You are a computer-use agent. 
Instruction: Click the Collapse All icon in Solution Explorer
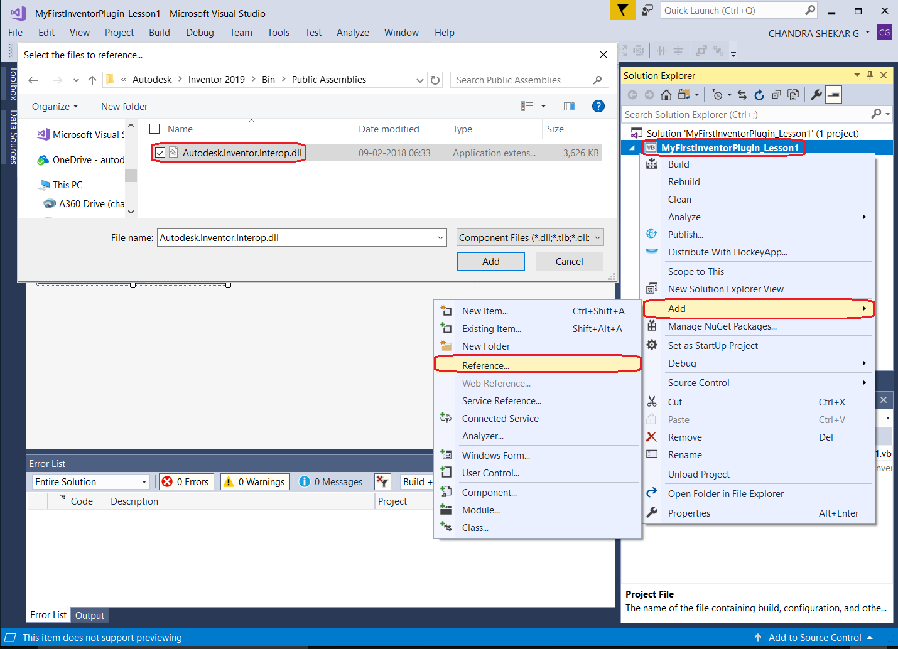(x=776, y=95)
